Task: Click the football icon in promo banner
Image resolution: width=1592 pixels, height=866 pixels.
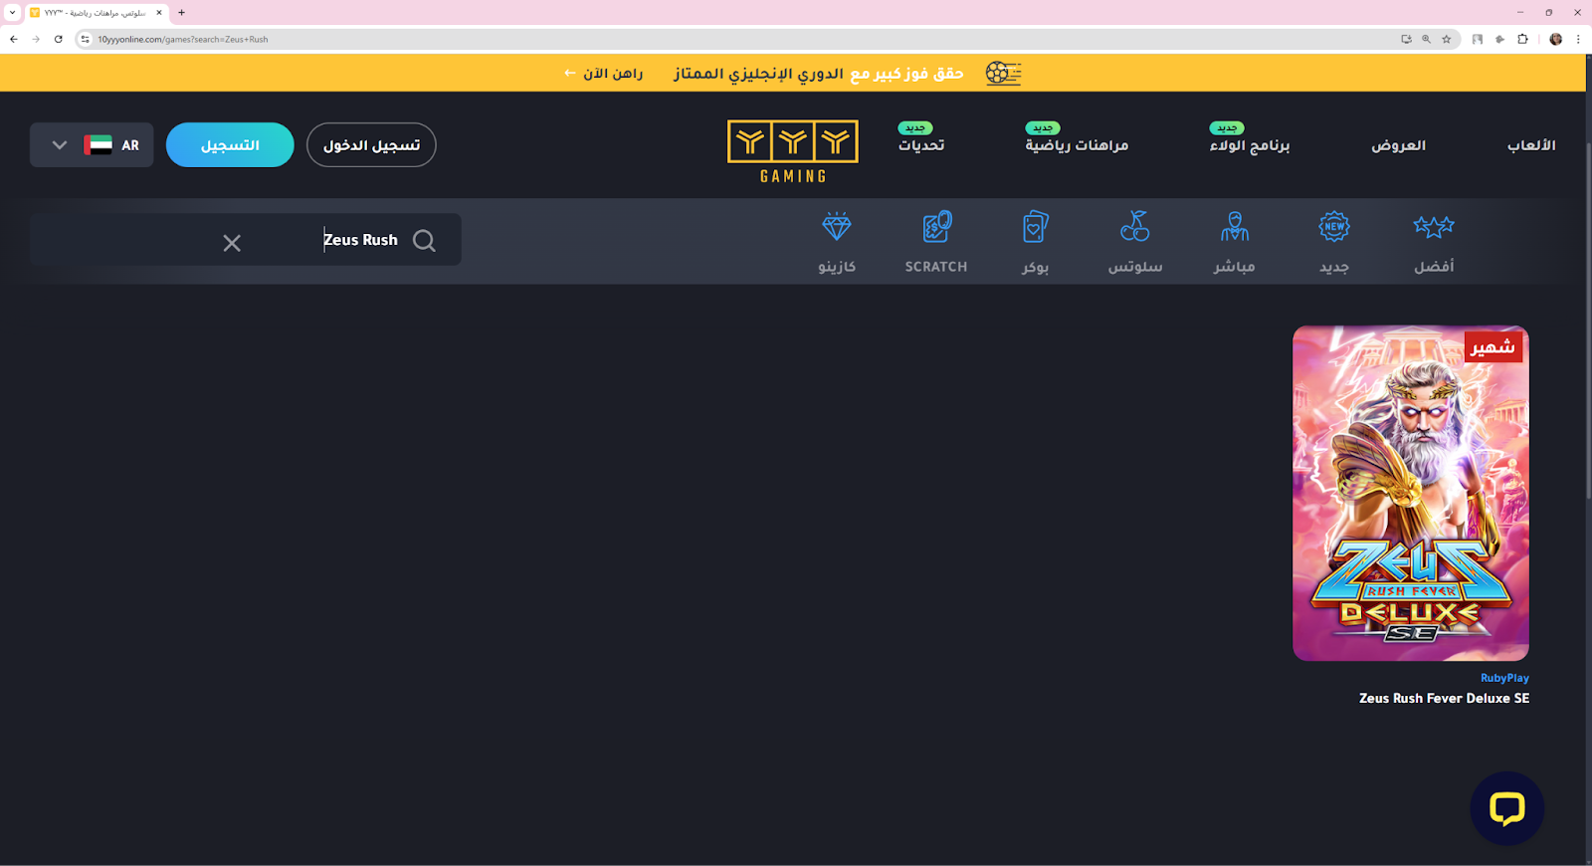Action: [1003, 73]
